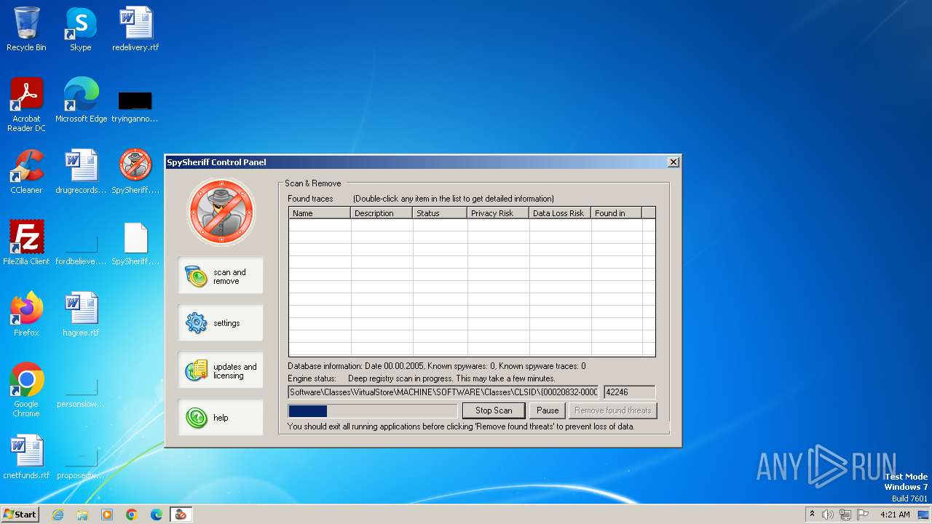Open the Action Center flag icon
Viewport: 932px width, 524px height.
[863, 515]
